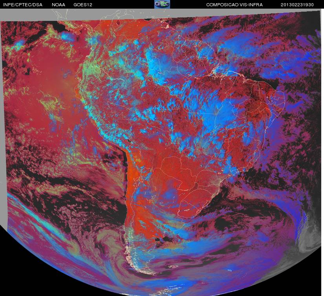The width and height of the screenshot is (324, 296).
Task: Click the COMPOSICAO VIS-INFRA title text
Action: pyautogui.click(x=234, y=5)
